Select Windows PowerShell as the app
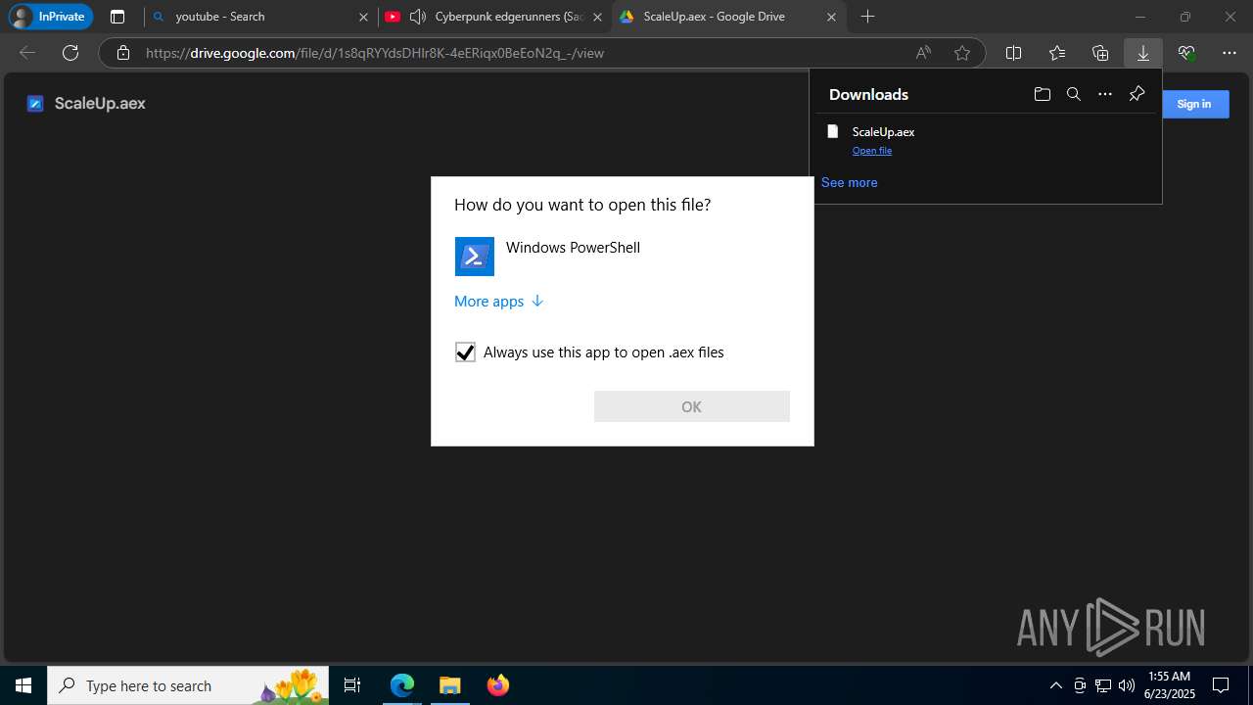Viewport: 1253px width, 705px height. [623, 257]
